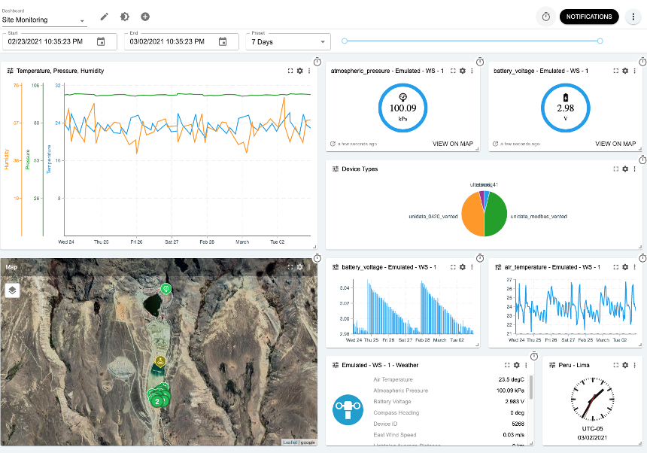Add a new widget using the plus icon
Viewport: 647px width, 453px height.
pyautogui.click(x=145, y=16)
